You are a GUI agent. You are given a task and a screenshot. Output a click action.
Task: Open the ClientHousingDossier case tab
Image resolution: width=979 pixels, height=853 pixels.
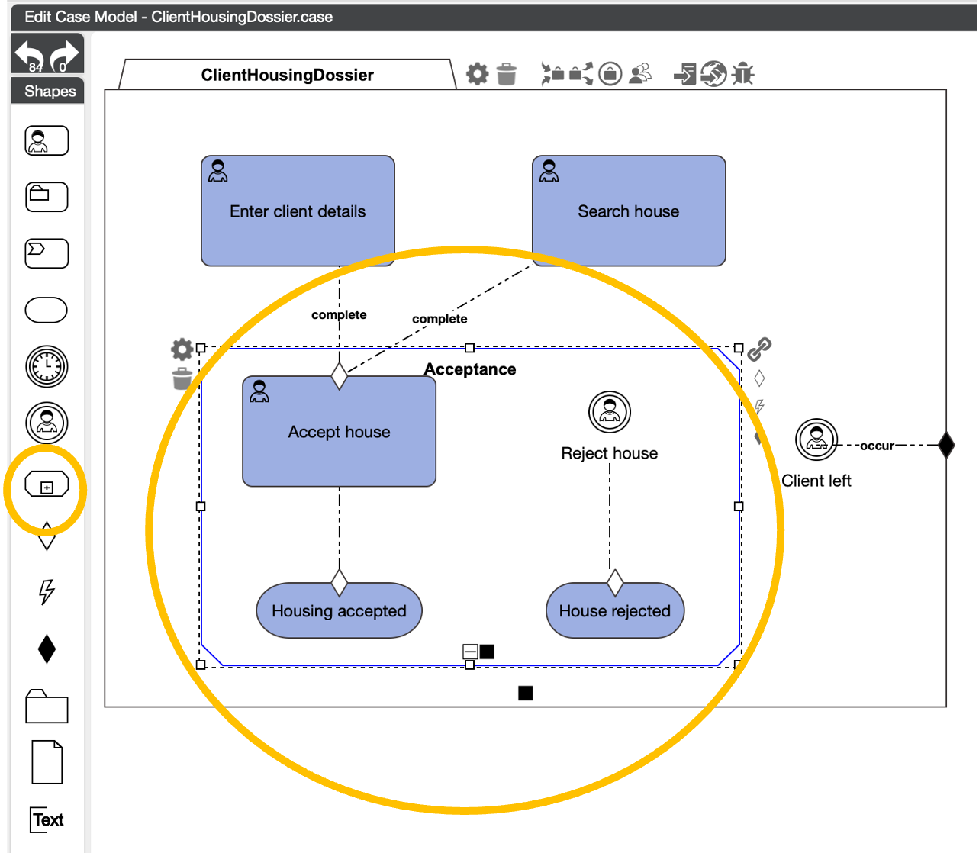tap(287, 75)
